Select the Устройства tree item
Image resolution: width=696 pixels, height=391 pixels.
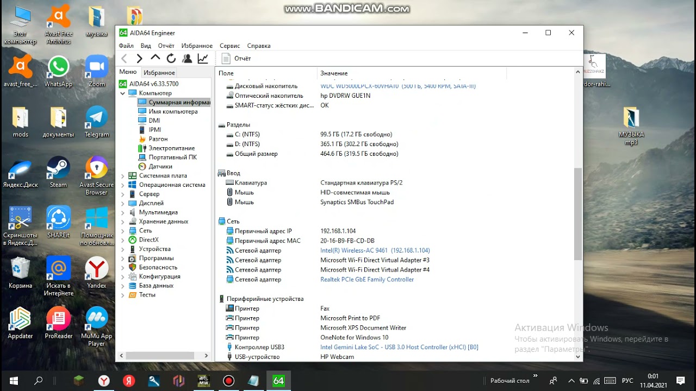click(x=154, y=249)
